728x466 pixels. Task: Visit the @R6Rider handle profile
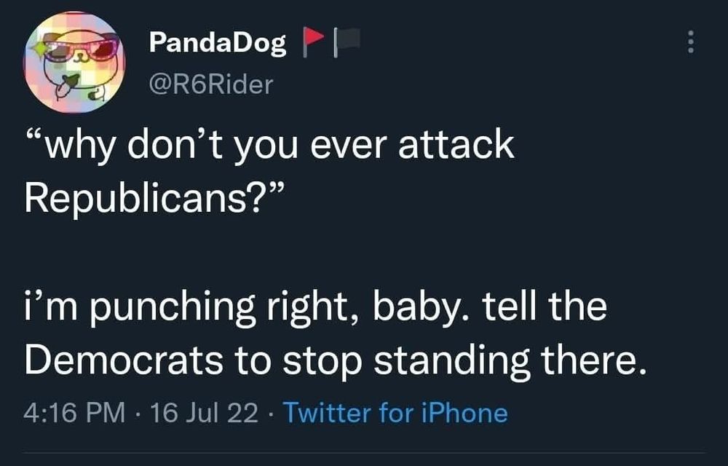click(211, 84)
